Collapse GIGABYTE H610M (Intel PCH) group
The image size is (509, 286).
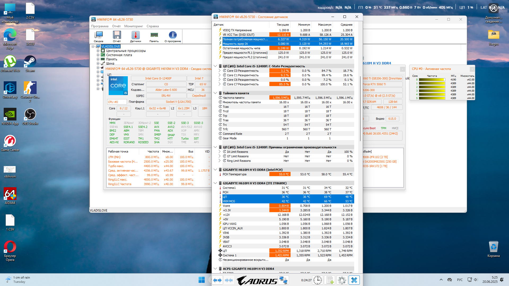[x=215, y=170]
